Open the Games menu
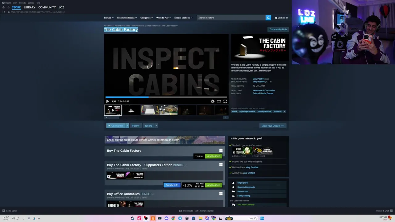The height and width of the screenshot is (222, 395). [x=31, y=3]
